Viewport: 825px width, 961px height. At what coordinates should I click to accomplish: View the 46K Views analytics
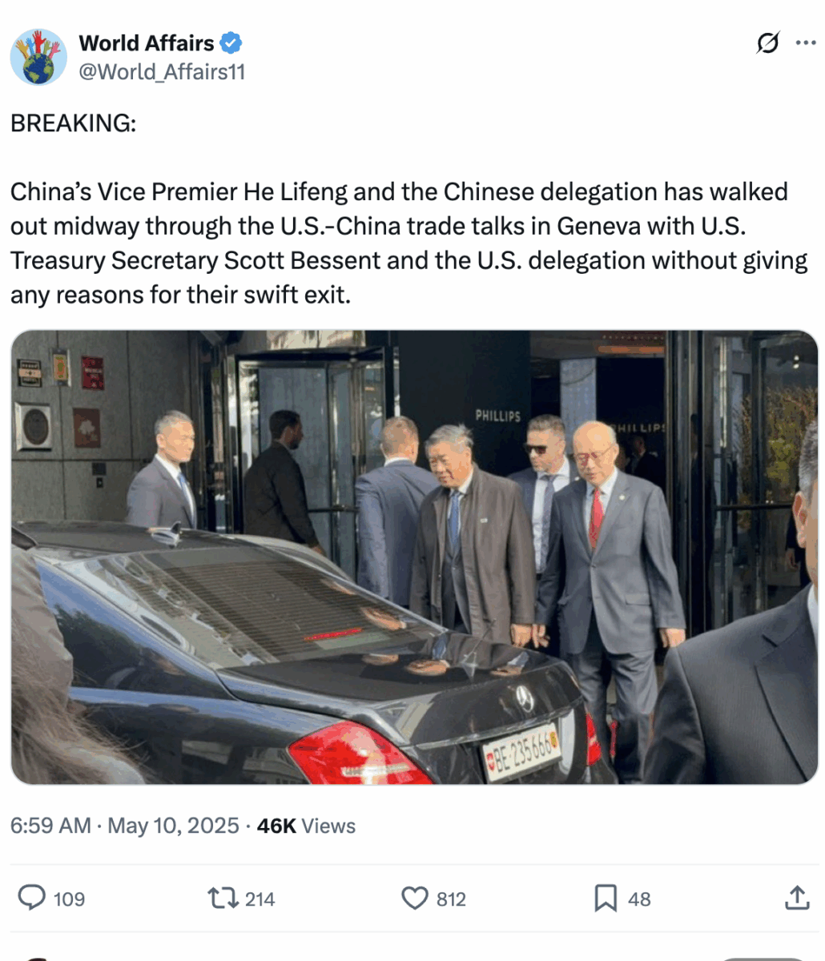click(x=306, y=826)
